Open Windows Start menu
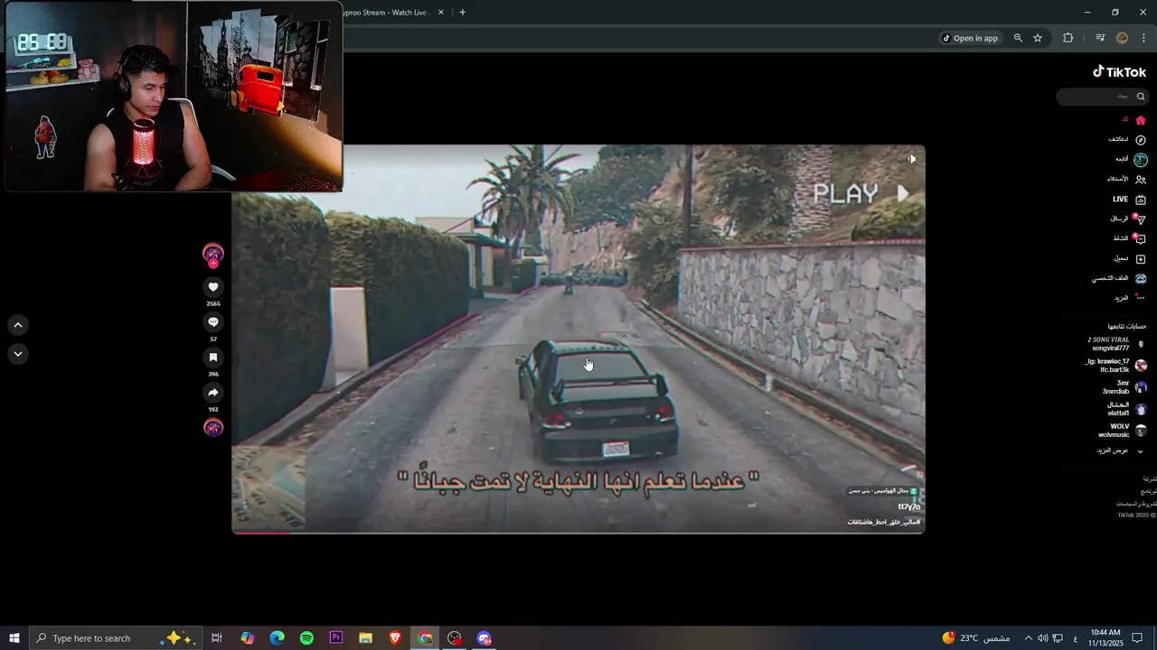Image resolution: width=1157 pixels, height=650 pixels. tap(14, 638)
